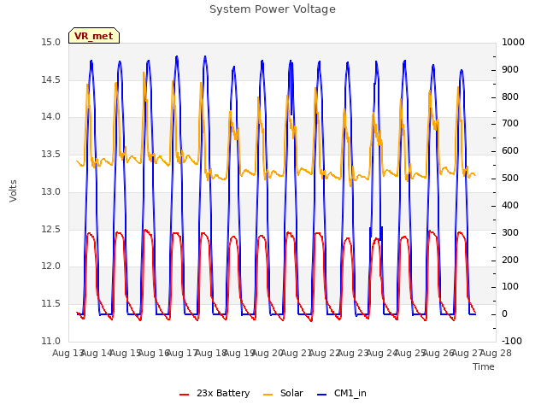
Task: Click the VR_met annotation label
Action: pyautogui.click(x=94, y=36)
